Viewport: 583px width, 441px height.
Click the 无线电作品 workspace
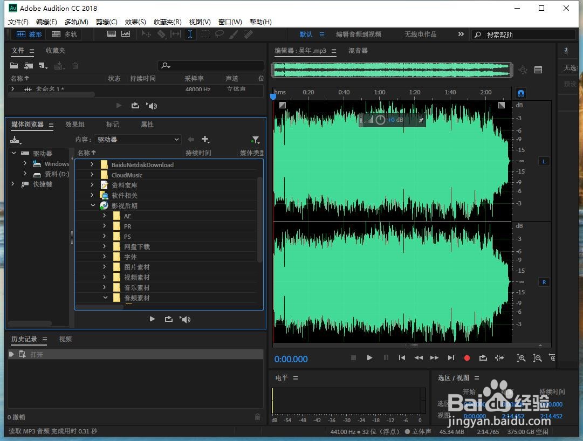tap(421, 34)
